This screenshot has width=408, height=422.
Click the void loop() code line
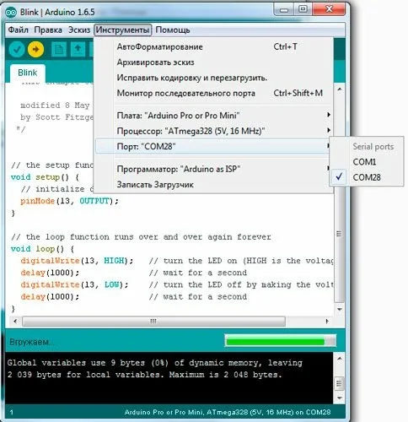pos(42,249)
